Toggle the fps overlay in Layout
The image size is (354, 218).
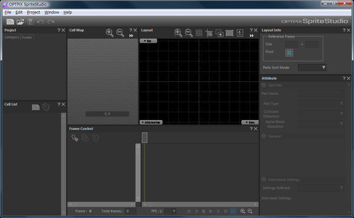[148, 41]
